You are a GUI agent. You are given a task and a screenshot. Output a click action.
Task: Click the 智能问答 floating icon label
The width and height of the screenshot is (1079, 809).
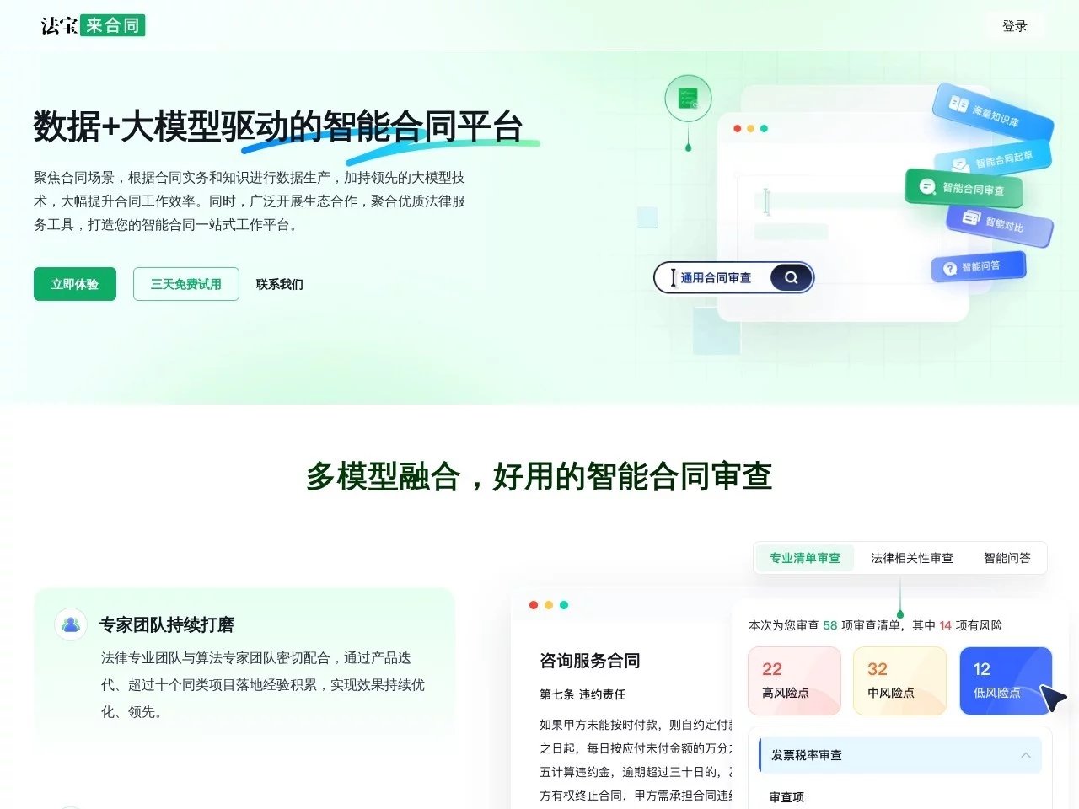click(978, 266)
